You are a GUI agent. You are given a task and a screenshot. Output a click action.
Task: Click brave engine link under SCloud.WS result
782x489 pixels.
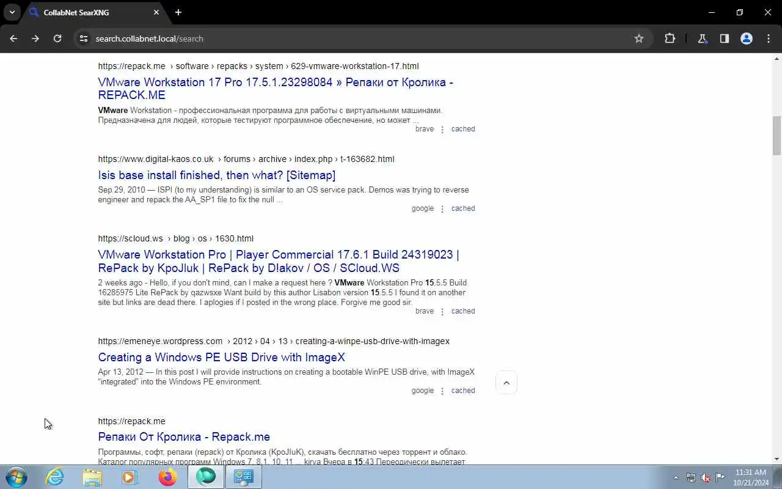point(425,311)
